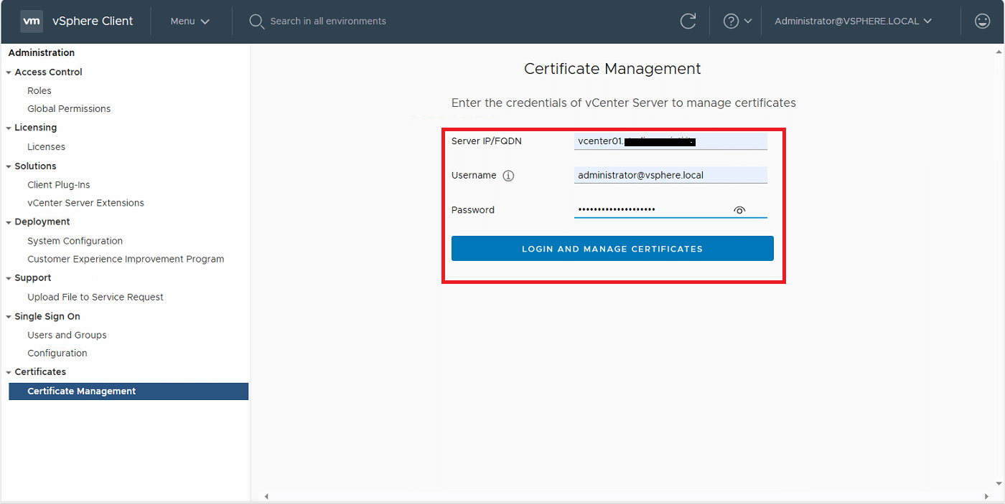Show password with the eye icon
This screenshot has width=1005, height=504.
(x=740, y=210)
